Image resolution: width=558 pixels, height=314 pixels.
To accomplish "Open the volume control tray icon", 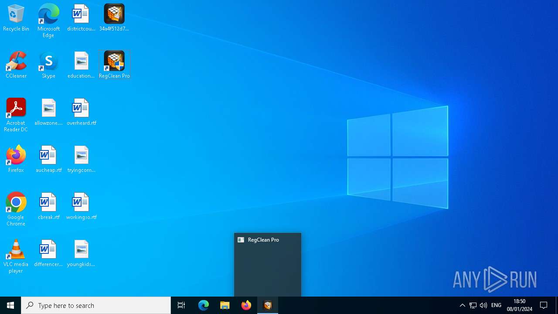I will click(483, 305).
